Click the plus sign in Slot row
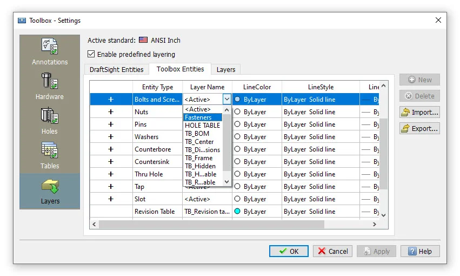The image size is (460, 276). point(111,199)
